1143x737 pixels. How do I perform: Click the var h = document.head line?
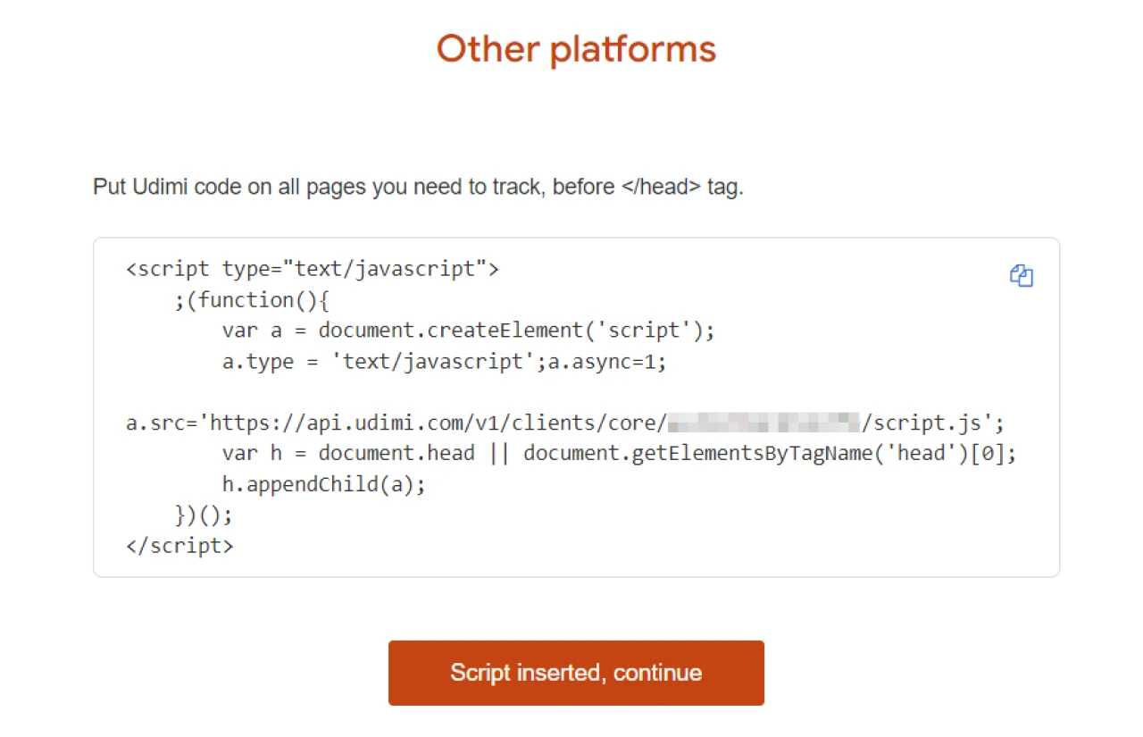click(x=348, y=453)
